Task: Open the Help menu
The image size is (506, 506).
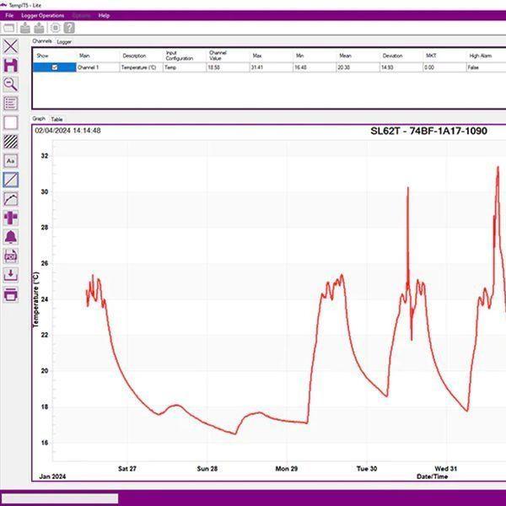Action: [x=104, y=15]
